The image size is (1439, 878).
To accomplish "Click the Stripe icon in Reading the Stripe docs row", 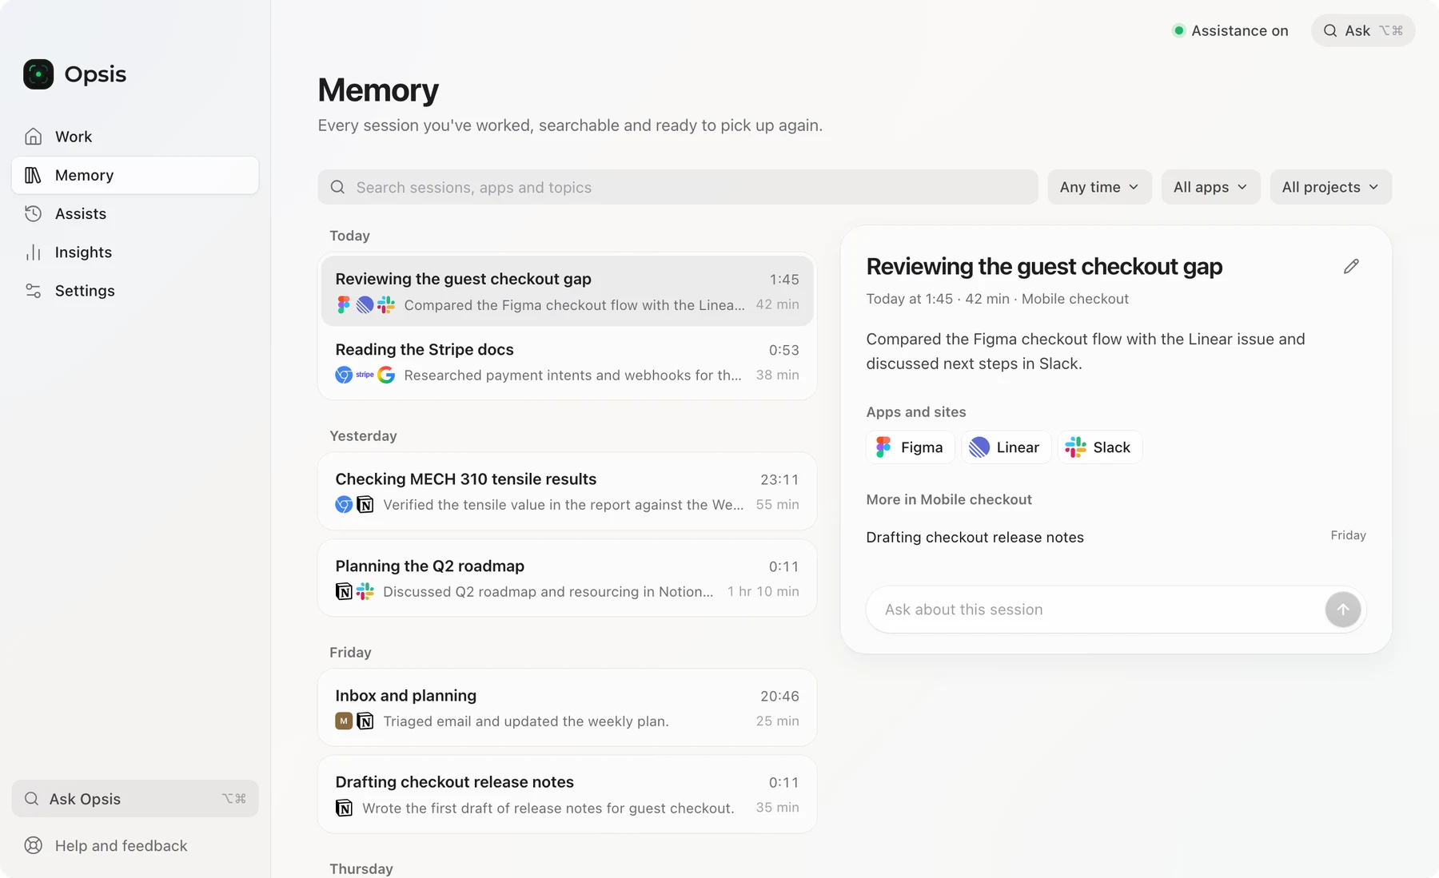I will point(365,375).
